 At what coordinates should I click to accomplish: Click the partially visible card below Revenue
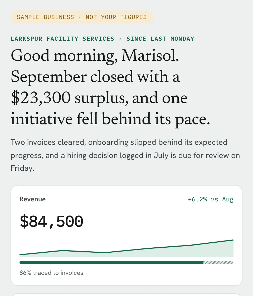126,295
